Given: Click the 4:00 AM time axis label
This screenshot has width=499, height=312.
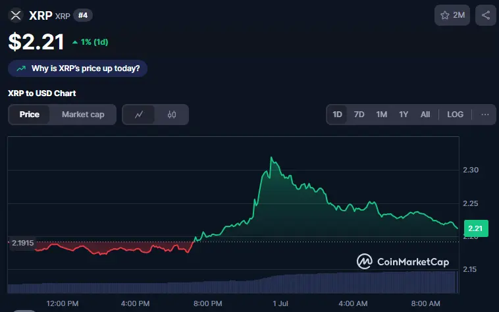Looking at the screenshot, I should 353,303.
